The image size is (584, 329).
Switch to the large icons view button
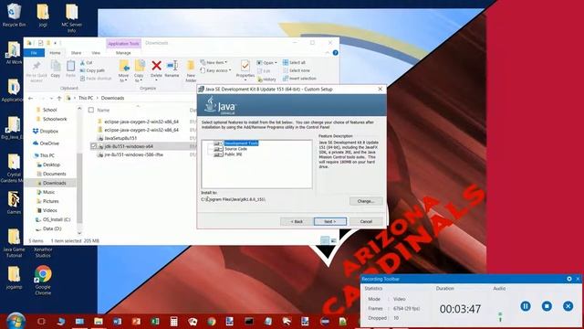[333, 240]
